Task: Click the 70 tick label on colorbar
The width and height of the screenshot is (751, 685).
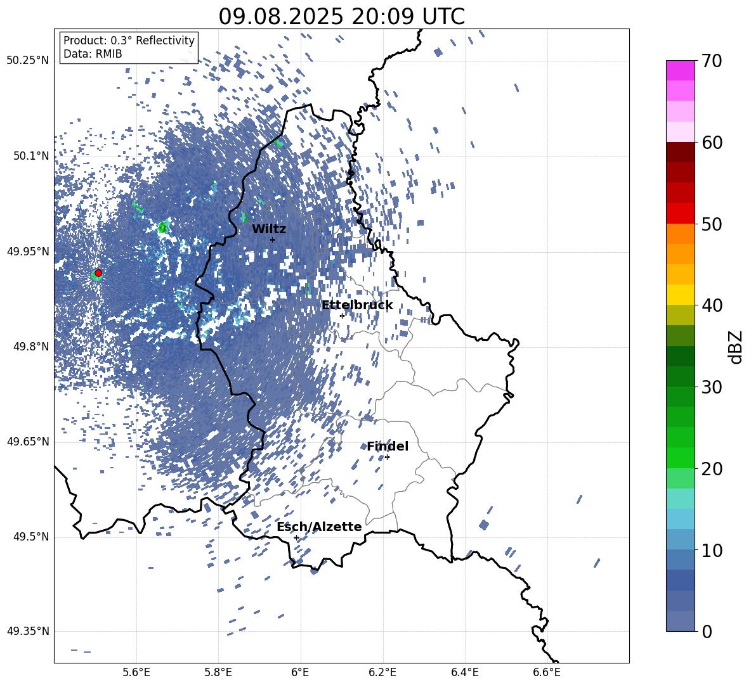Action: coord(712,61)
